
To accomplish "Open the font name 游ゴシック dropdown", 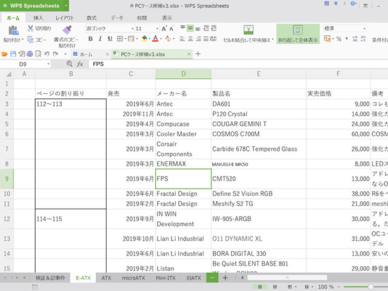I will tap(132, 28).
